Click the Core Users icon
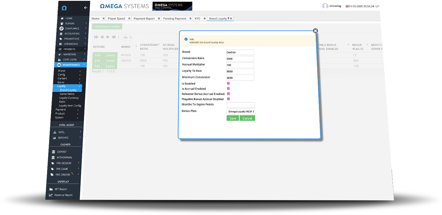The height and width of the screenshot is (215, 442). tap(59, 60)
